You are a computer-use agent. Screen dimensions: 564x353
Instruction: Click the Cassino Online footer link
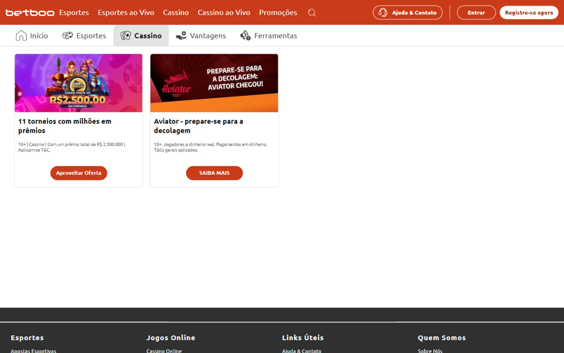point(164,351)
